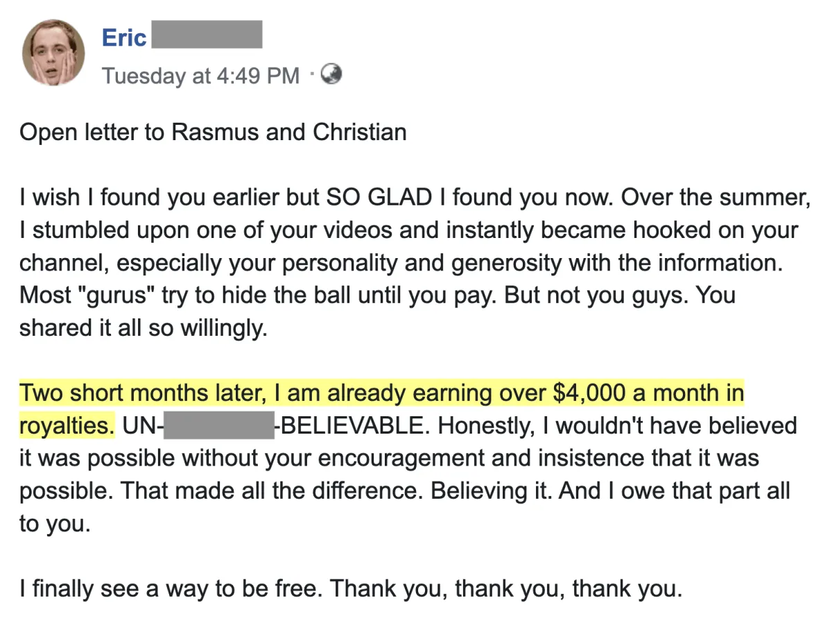Click the gray redacted surname box
The height and width of the screenshot is (623, 832).
[x=207, y=35]
